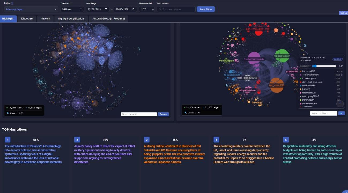Click the junyaog node label in graph
This screenshot has height=193, width=348.
257,102
